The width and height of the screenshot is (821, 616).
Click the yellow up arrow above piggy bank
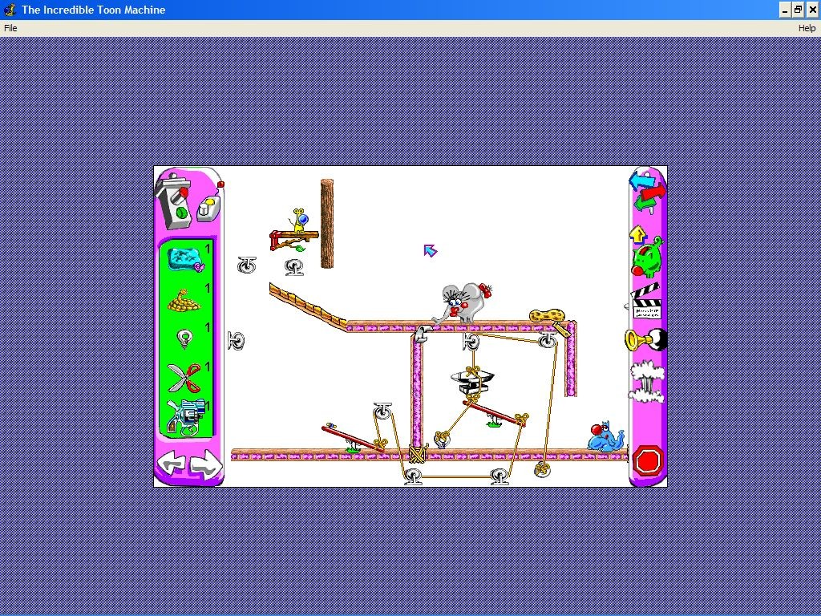click(637, 235)
